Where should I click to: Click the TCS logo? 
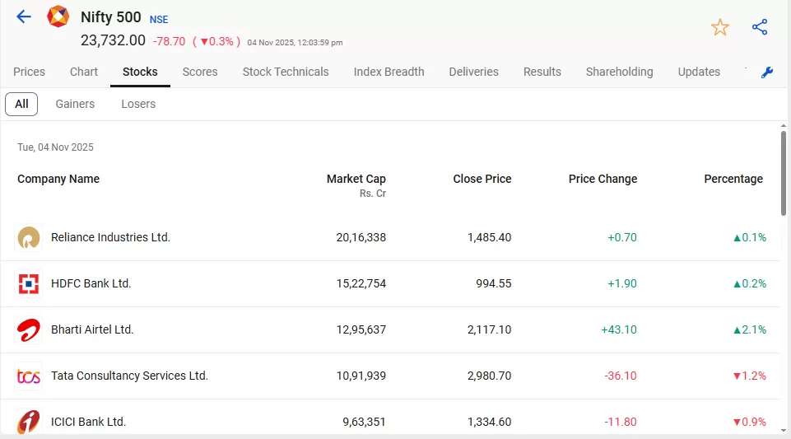coord(29,376)
